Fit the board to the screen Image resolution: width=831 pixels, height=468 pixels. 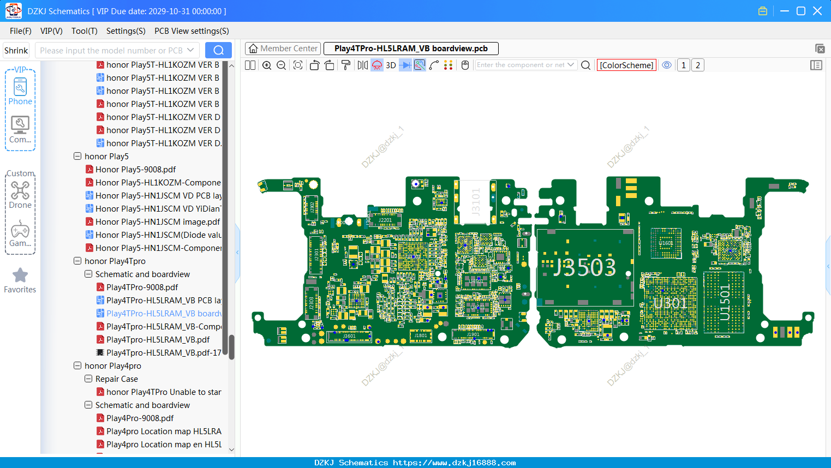(x=298, y=65)
